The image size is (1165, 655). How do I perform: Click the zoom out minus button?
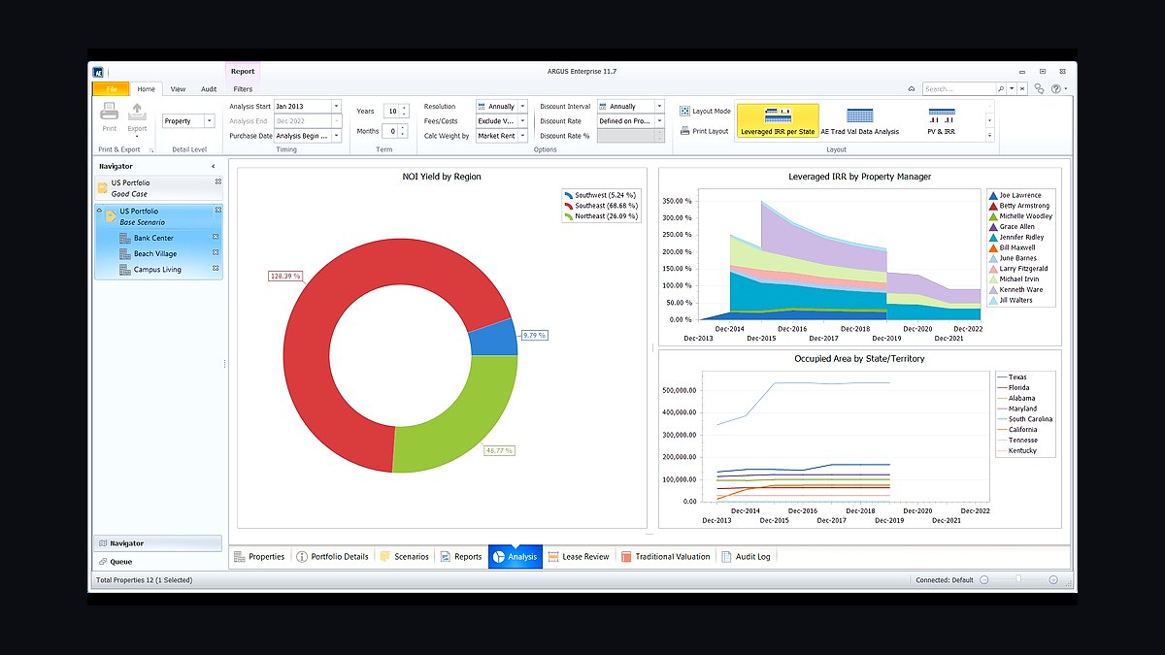click(x=983, y=579)
